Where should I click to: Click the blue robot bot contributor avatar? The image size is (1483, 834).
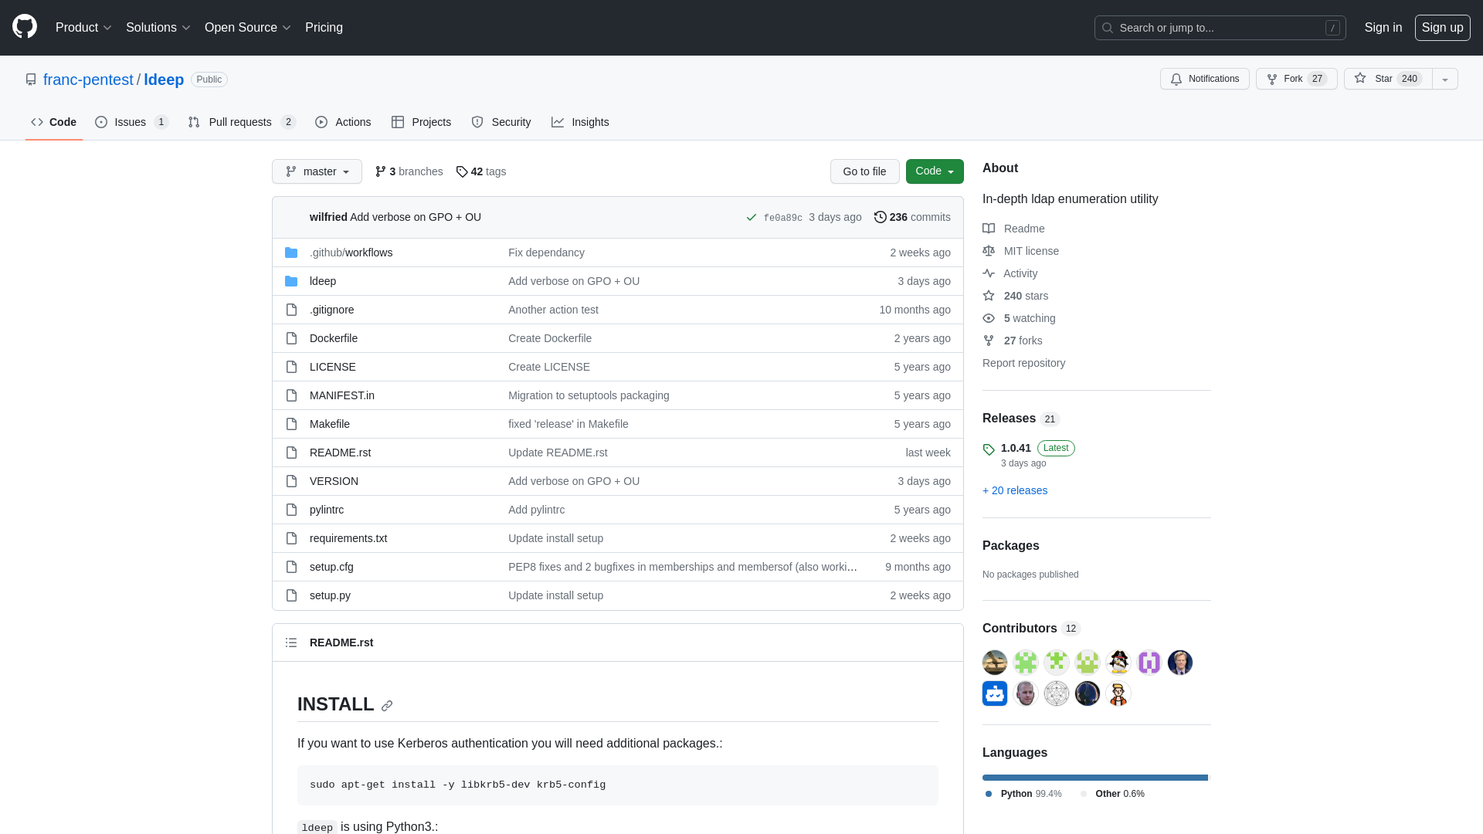pos(995,693)
